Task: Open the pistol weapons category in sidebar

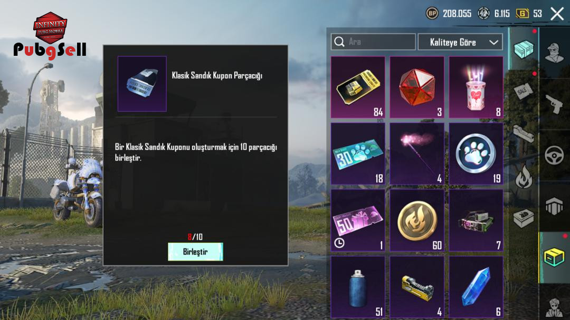Action: 554,104
